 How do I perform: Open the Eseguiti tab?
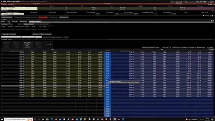15,22
